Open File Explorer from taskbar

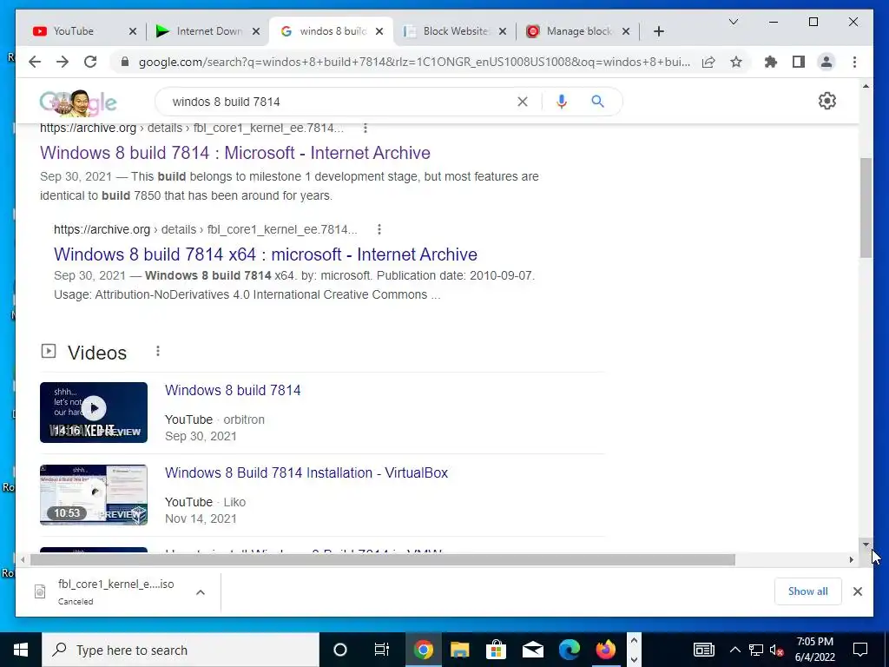pyautogui.click(x=460, y=650)
